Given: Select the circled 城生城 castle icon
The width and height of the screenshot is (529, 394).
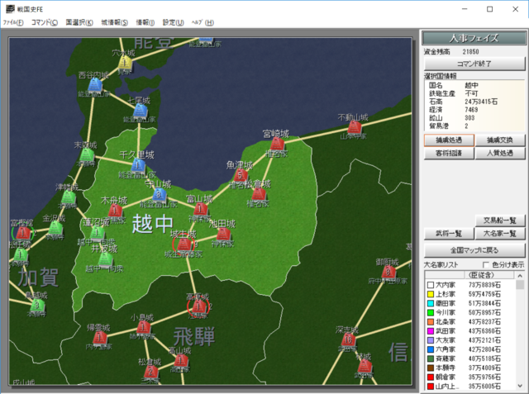Looking at the screenshot, I should (x=183, y=244).
